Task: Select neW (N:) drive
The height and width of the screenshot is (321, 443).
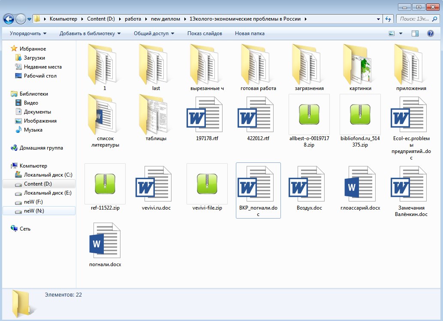Action: click(39, 211)
